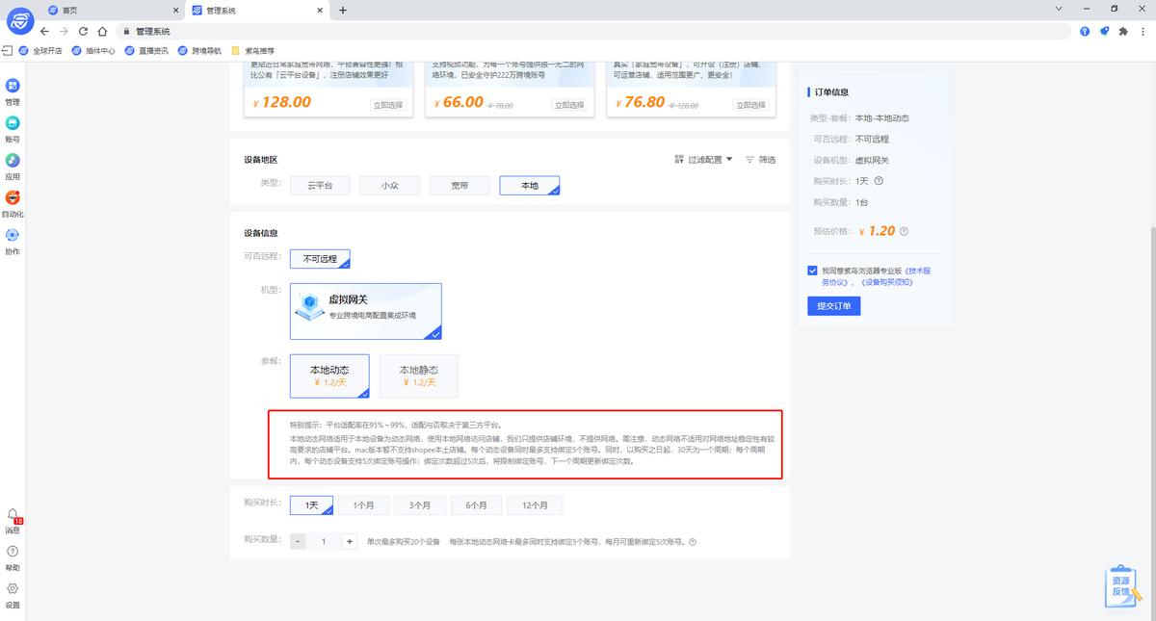Select the 本地静态 package option
The height and width of the screenshot is (621, 1156).
(x=418, y=375)
